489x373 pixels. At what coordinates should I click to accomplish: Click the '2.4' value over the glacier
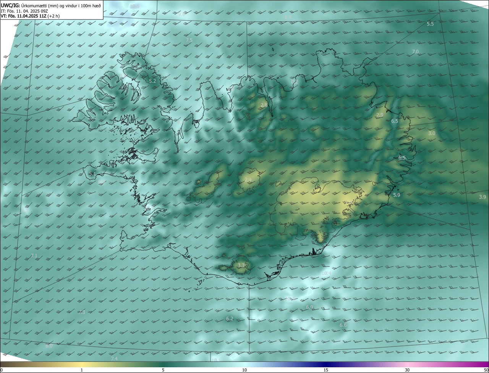pyautogui.click(x=248, y=180)
